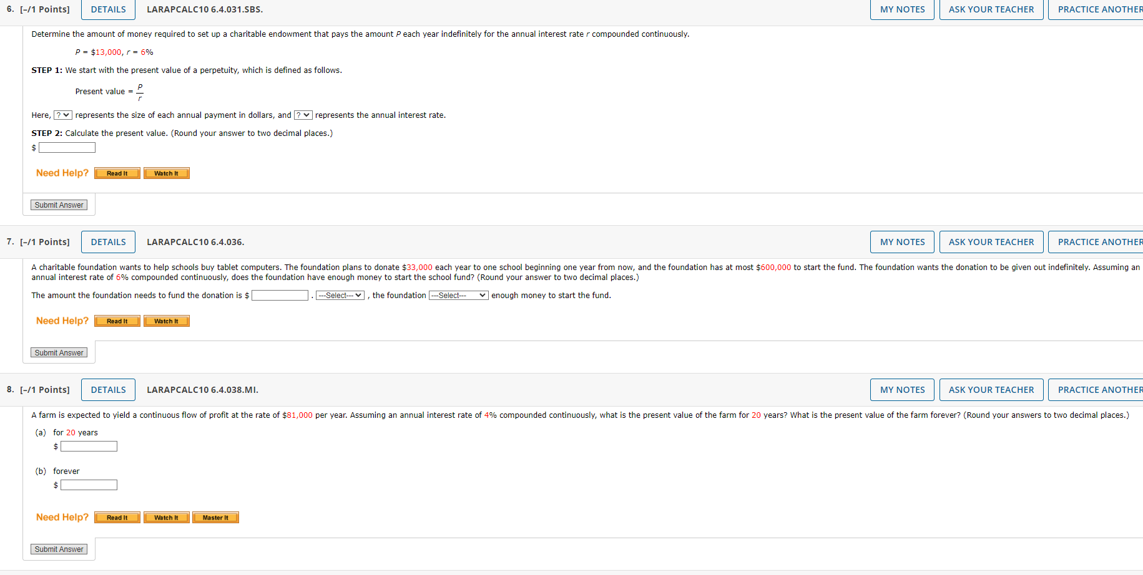Click DETAILS for question 7
The width and height of the screenshot is (1143, 575).
tap(108, 241)
